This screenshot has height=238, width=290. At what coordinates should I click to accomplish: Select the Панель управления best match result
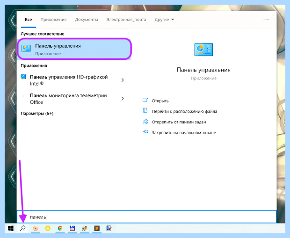(x=74, y=49)
